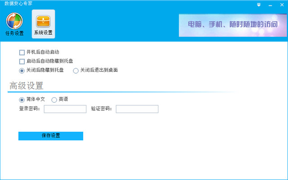Open the title bar dropdown menu arrow
Screen dimensions: 288x180
coord(259,5)
